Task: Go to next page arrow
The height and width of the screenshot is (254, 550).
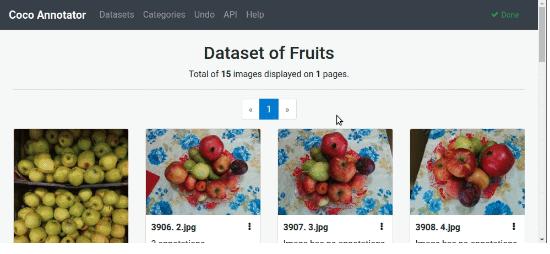Action: pyautogui.click(x=287, y=109)
